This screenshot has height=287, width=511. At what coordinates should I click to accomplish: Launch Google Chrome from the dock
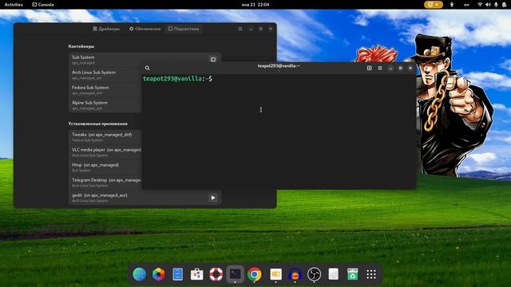[255, 274]
